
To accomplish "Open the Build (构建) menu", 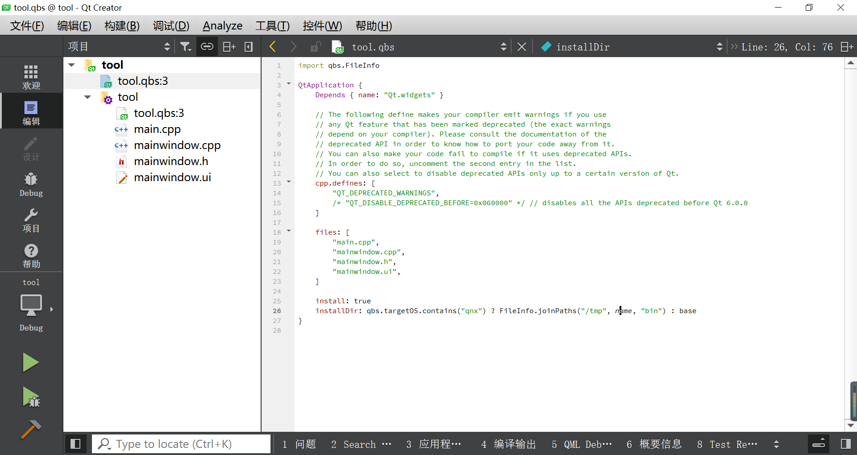I will 122,26.
